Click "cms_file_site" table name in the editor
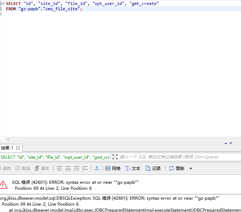241x212 pixels. (x=61, y=9)
